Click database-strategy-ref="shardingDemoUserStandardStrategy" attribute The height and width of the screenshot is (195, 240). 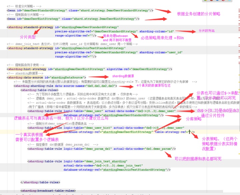coord(112,115)
